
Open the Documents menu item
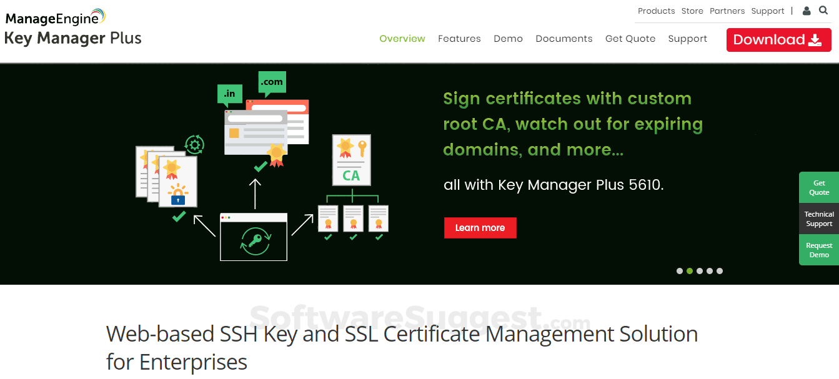tap(563, 39)
